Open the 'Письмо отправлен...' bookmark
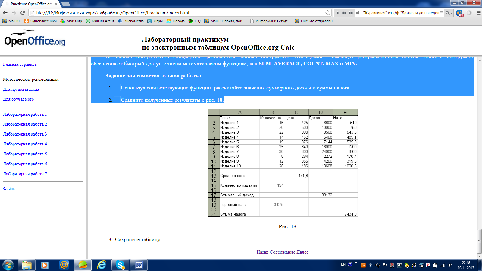Image resolution: width=482 pixels, height=271 pixels. 315,21
